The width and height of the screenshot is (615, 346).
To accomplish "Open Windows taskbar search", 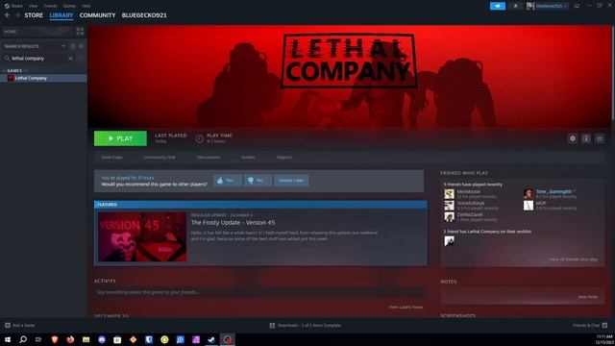I will 23,339.
